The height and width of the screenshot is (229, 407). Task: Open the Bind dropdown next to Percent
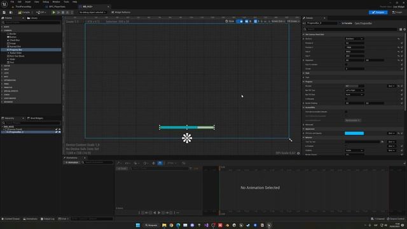point(391,86)
